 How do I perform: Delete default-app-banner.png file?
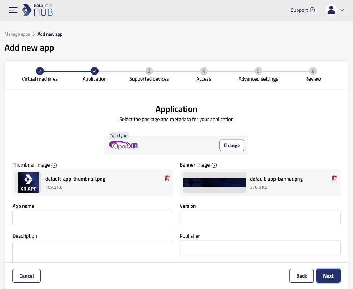pos(334,178)
